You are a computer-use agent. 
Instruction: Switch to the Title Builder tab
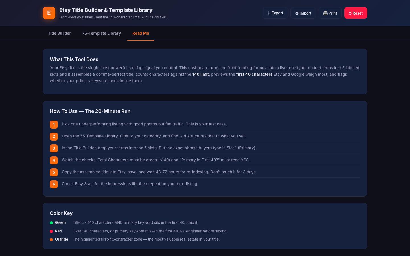click(59, 33)
